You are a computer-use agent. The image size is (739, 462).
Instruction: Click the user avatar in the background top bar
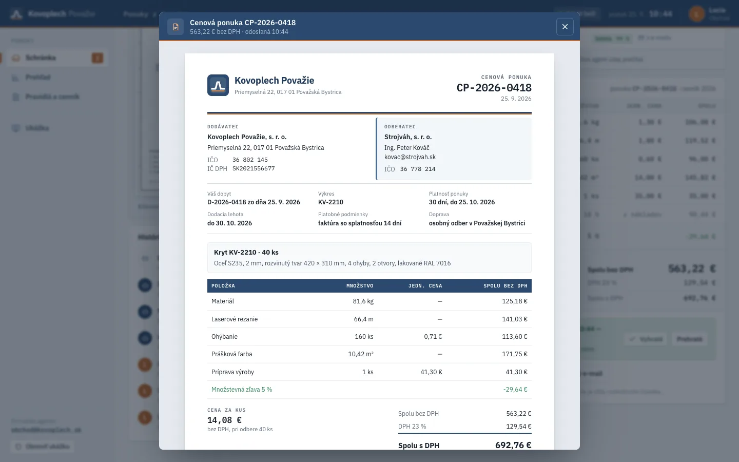click(x=696, y=14)
